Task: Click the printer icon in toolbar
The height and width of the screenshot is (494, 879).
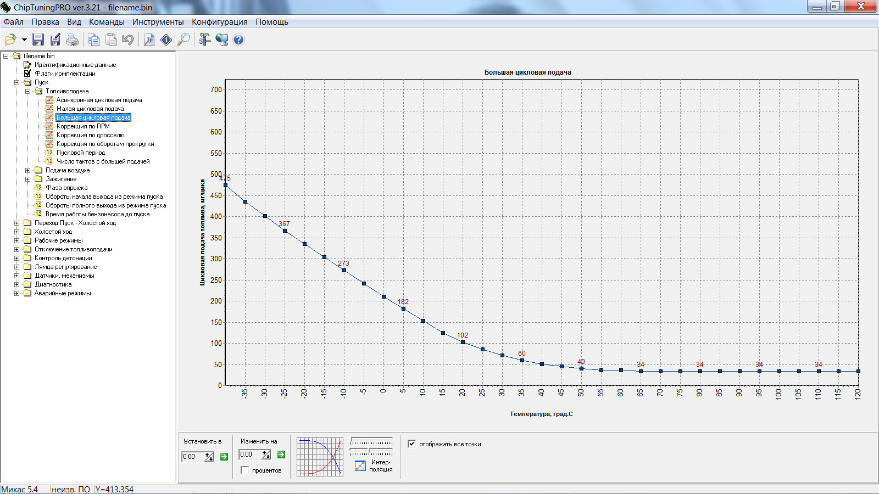Action: pyautogui.click(x=72, y=40)
